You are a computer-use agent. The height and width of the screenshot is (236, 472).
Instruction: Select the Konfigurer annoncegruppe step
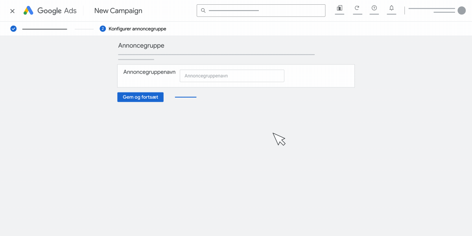pyautogui.click(x=137, y=29)
